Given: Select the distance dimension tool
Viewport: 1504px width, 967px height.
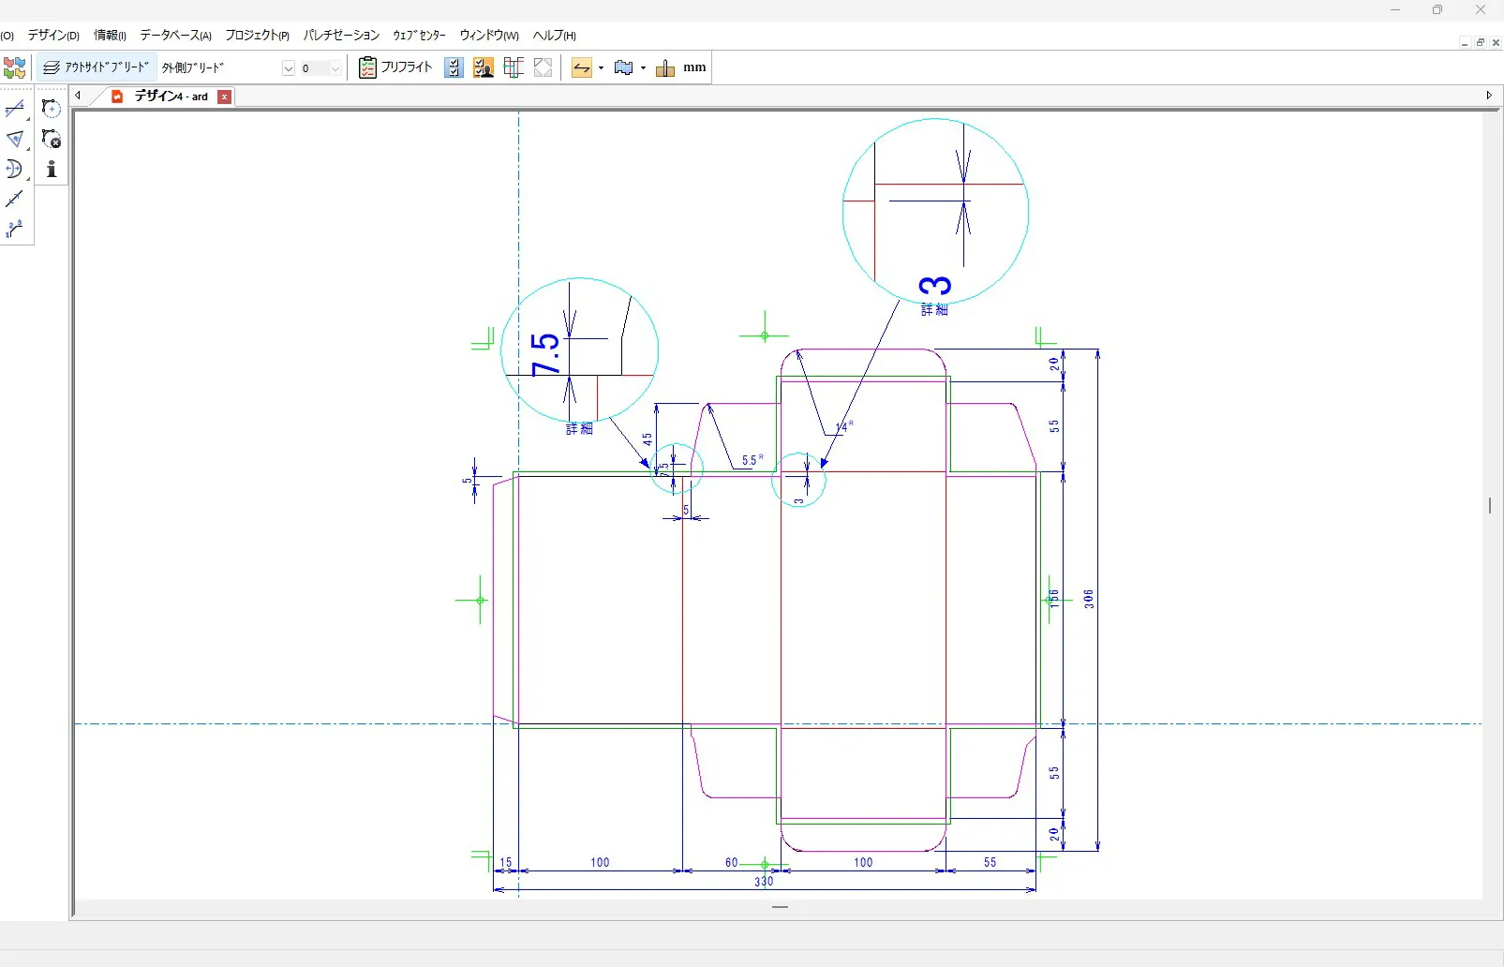Looking at the screenshot, I should (x=14, y=110).
